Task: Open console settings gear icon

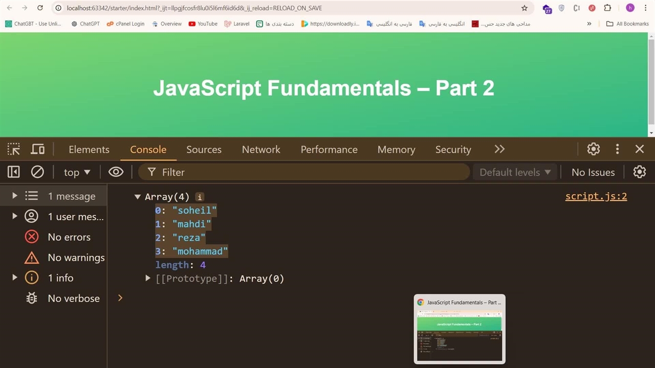Action: click(x=639, y=172)
